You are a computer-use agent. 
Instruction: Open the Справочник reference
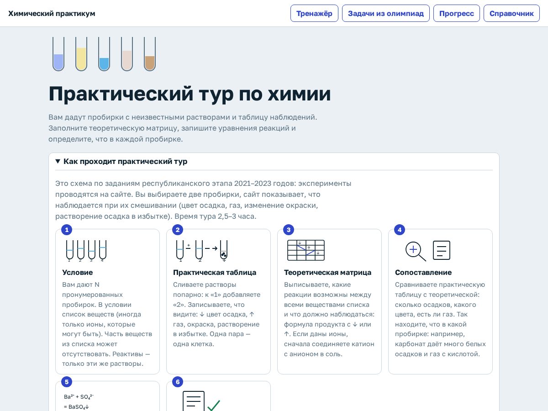(x=511, y=13)
